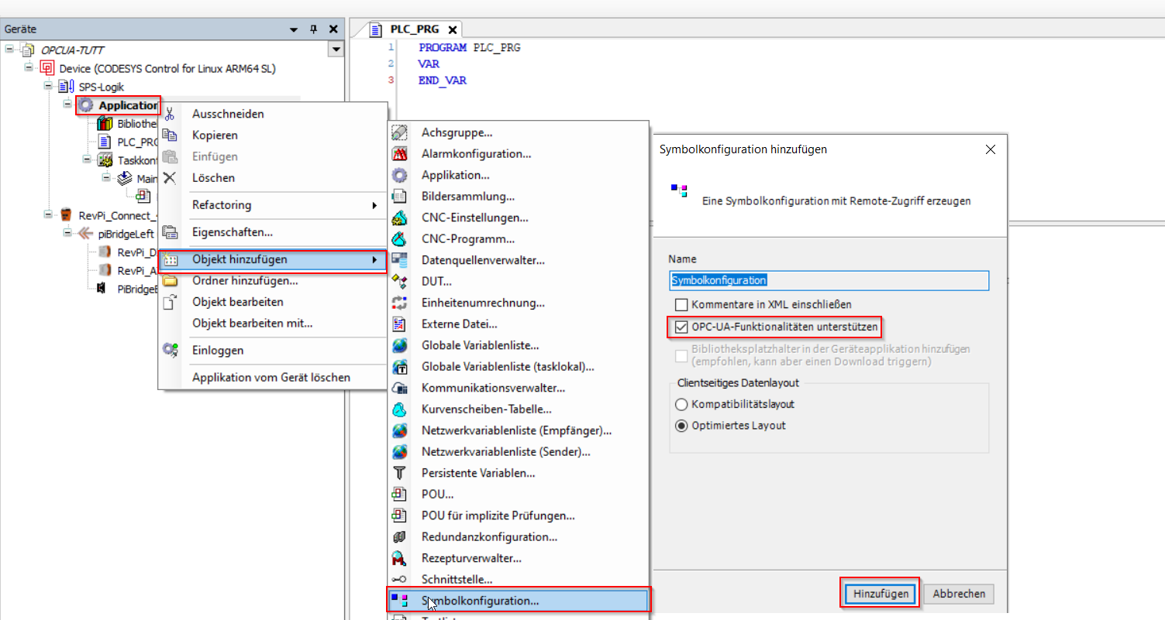Click the Redundanzkonfiguration icon
1165x620 pixels.
pos(400,536)
